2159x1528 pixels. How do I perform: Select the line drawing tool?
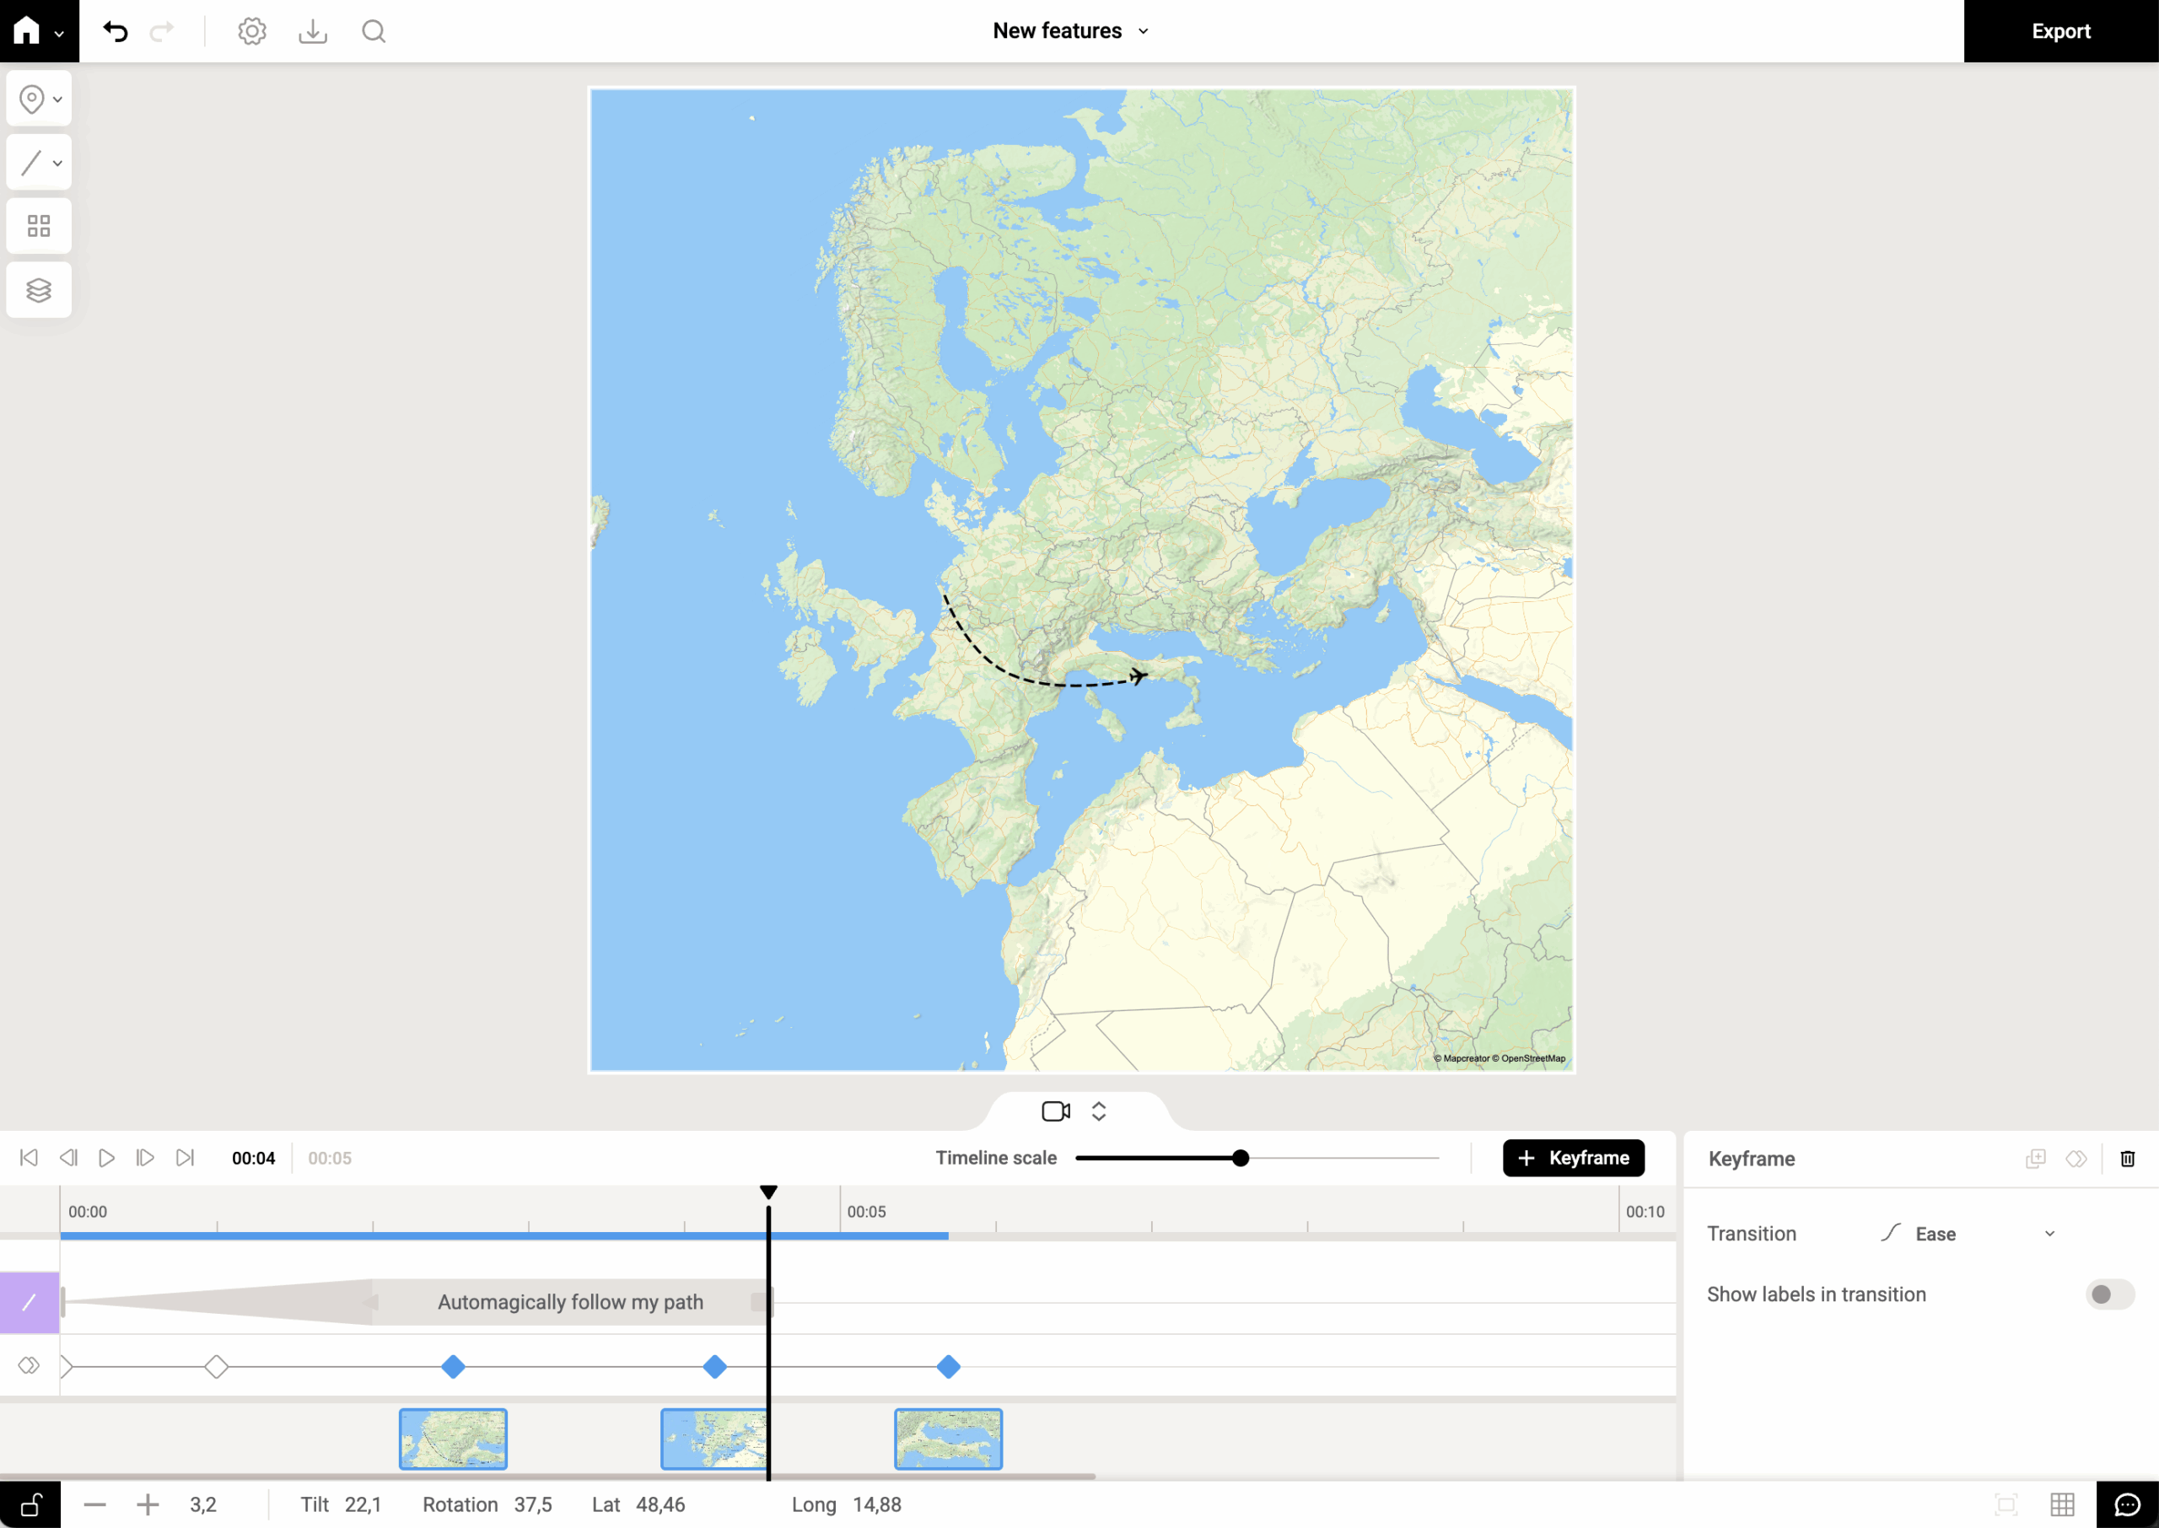[x=32, y=163]
